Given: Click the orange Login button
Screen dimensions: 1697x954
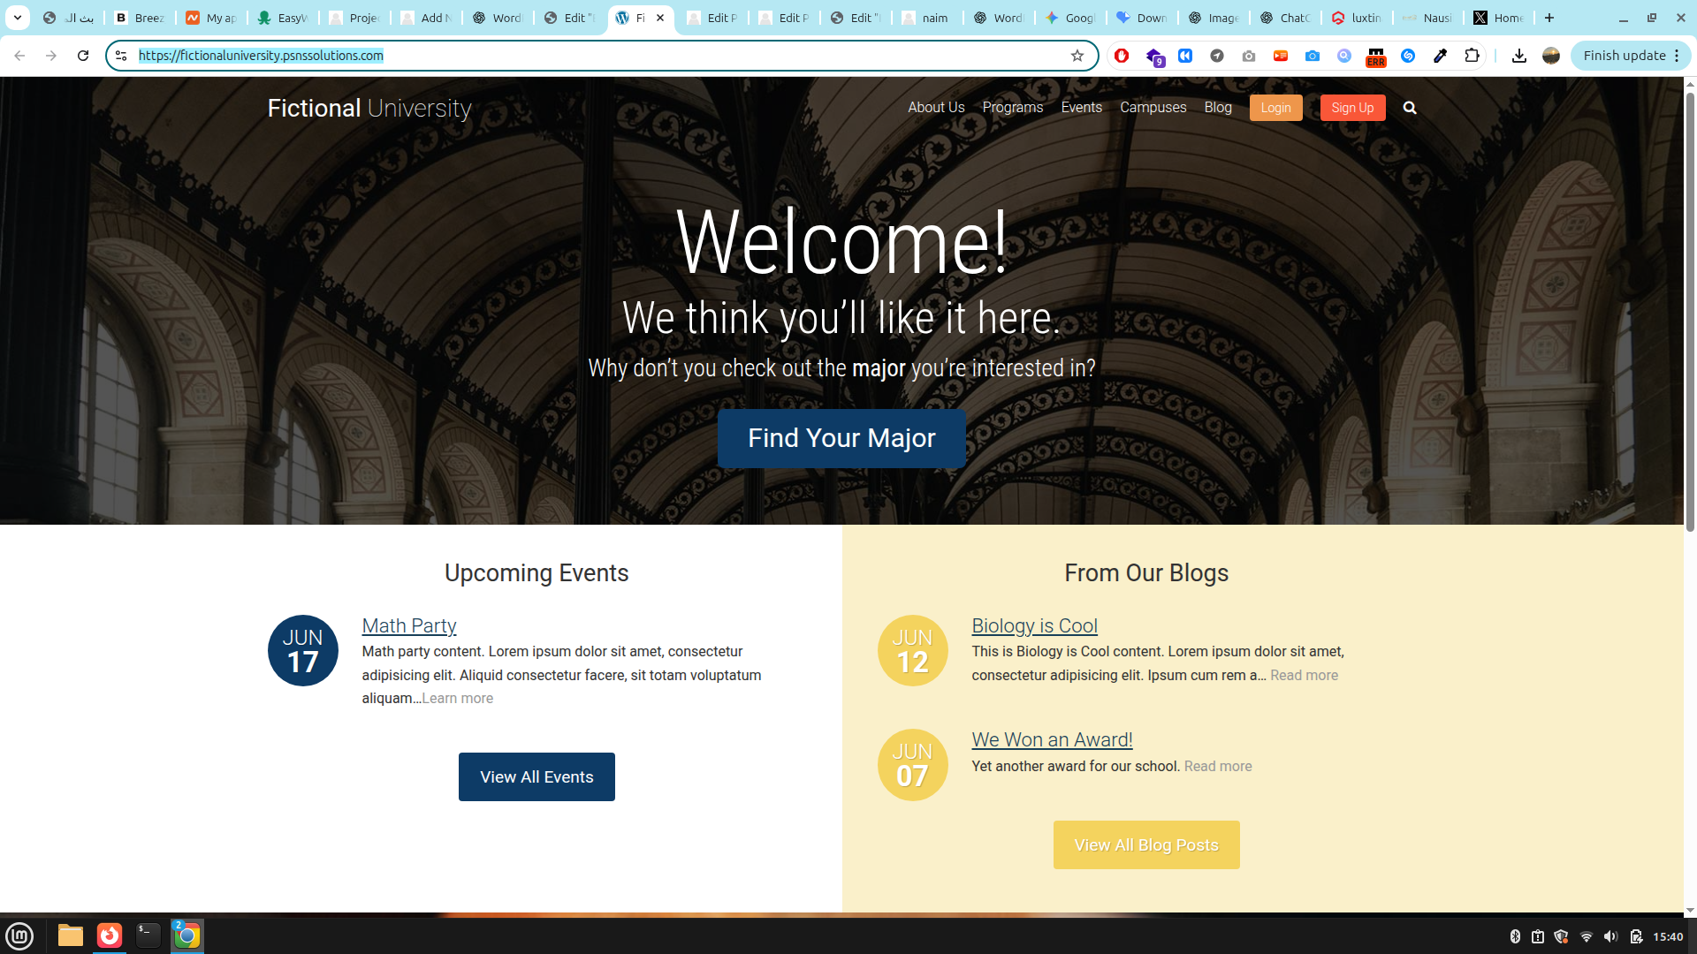Looking at the screenshot, I should pyautogui.click(x=1275, y=108).
